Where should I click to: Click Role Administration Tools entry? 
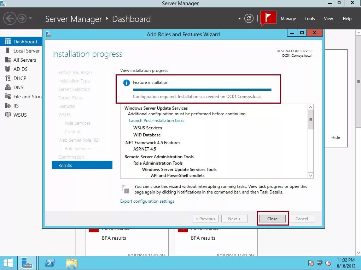pyautogui.click(x=158, y=163)
